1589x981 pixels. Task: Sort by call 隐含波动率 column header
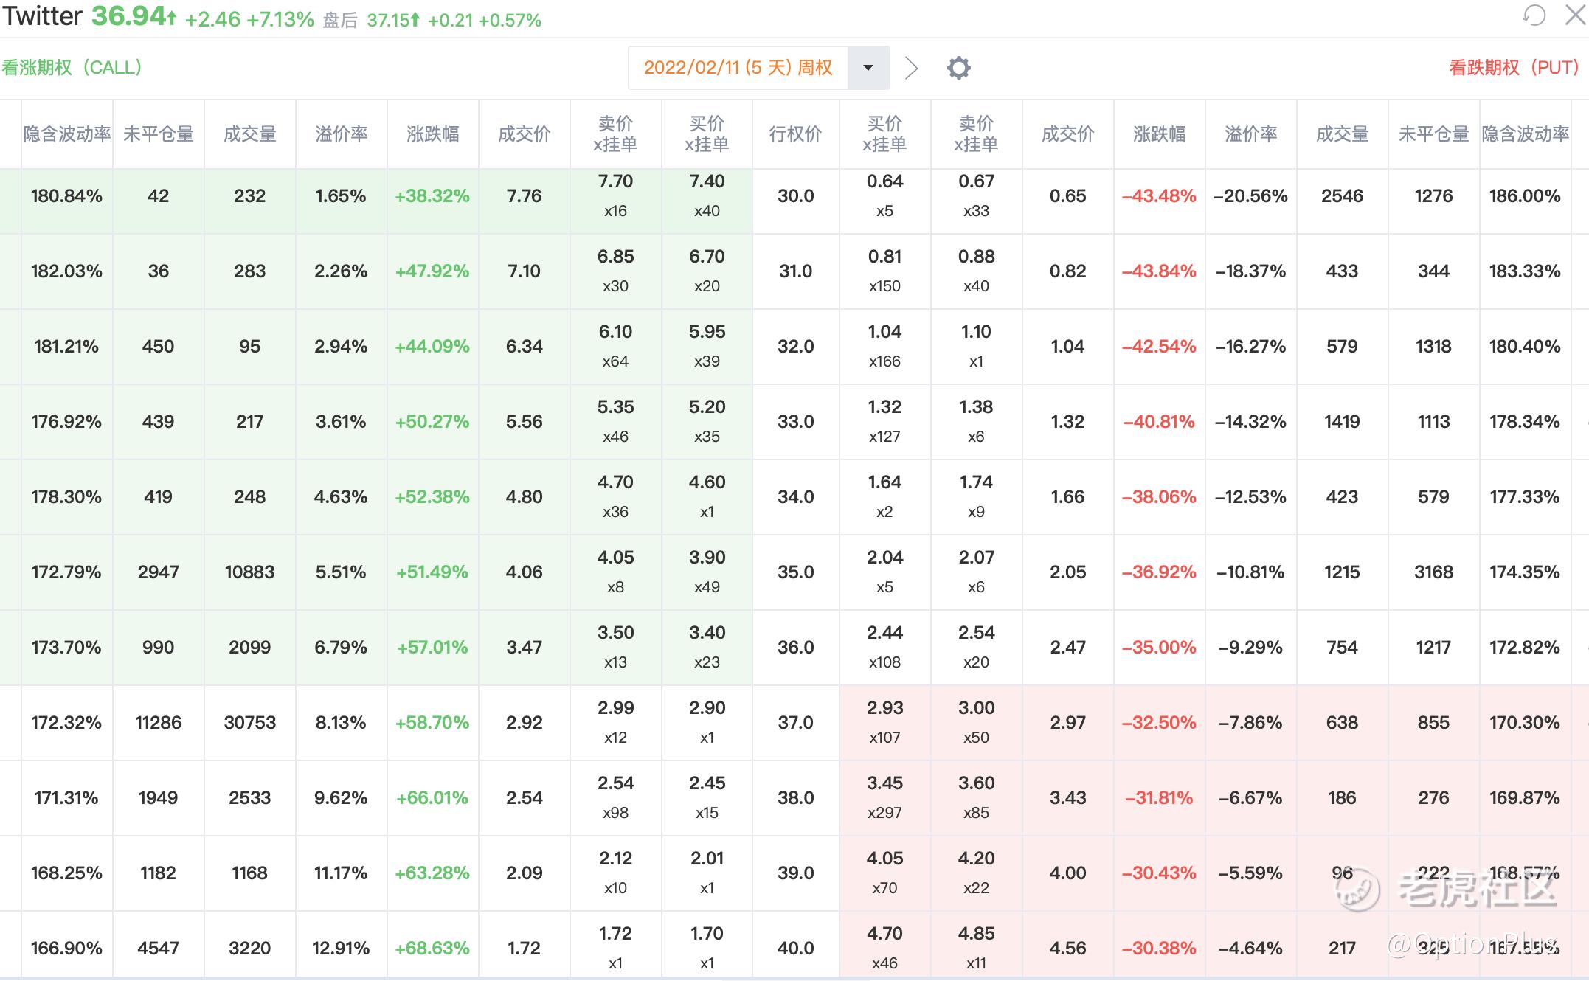coord(67,134)
